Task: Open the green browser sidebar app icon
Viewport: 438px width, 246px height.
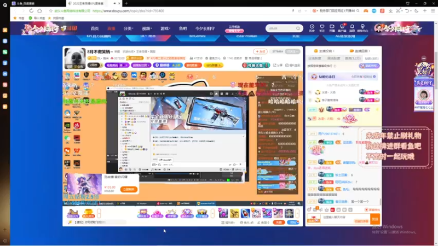Action: tap(5, 52)
